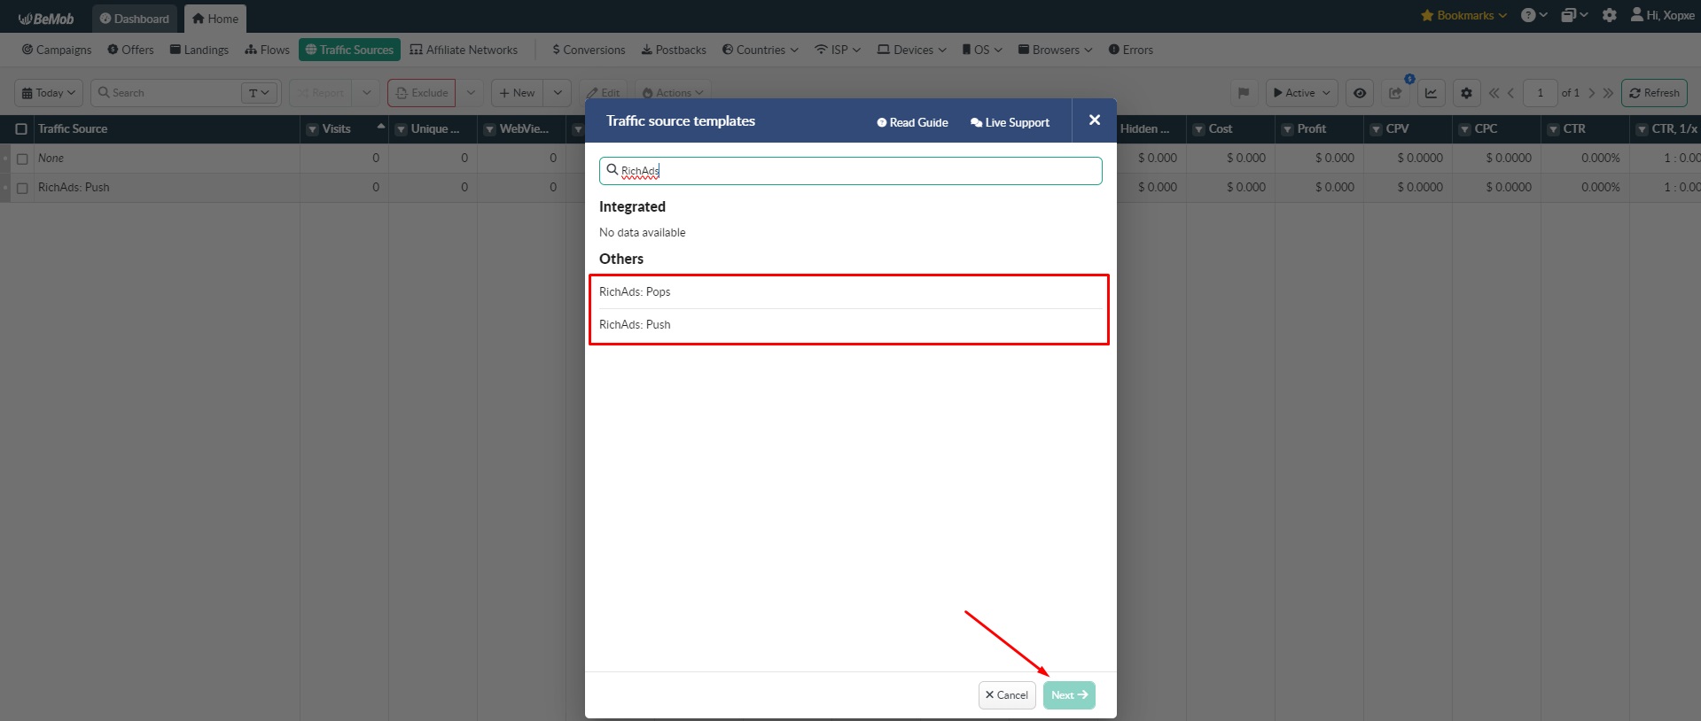The image size is (1701, 721).
Task: Click the Unique column filter icon
Action: pos(401,129)
